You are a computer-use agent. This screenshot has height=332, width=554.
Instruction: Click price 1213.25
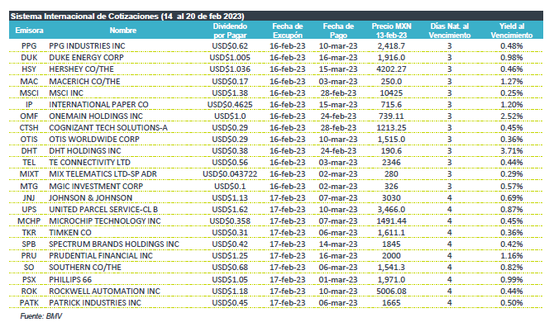click(x=391, y=128)
